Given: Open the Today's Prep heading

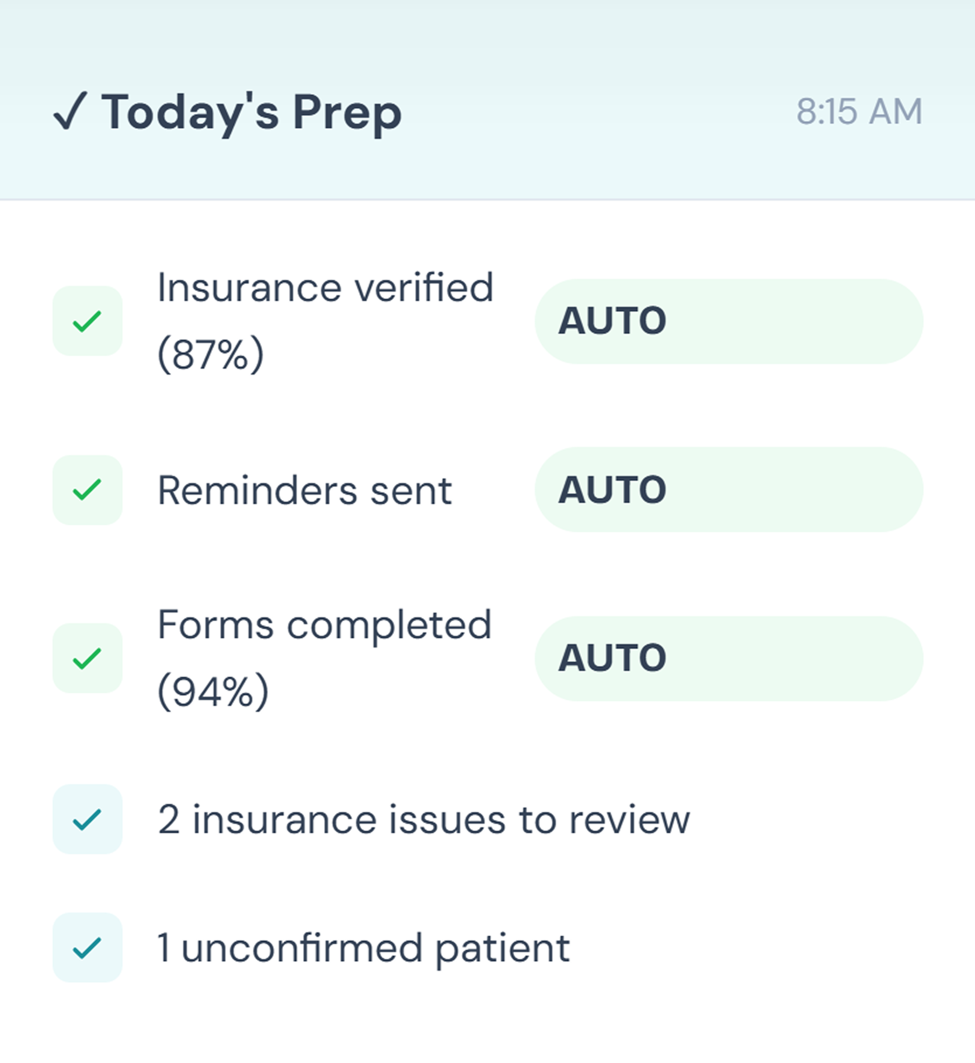Looking at the screenshot, I should 251,112.
